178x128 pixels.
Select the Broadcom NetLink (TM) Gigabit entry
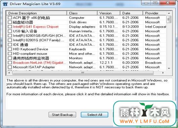pos(40,63)
